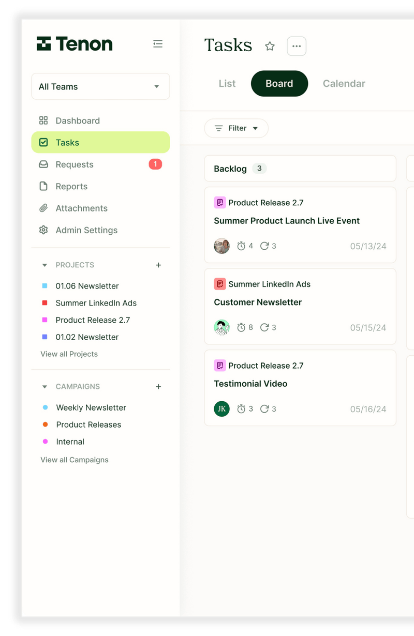Select the Summer LinkedIn Ads red color swatch

[45, 303]
